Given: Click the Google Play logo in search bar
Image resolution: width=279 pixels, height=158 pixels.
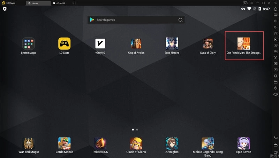Looking at the screenshot, I should click(x=92, y=20).
